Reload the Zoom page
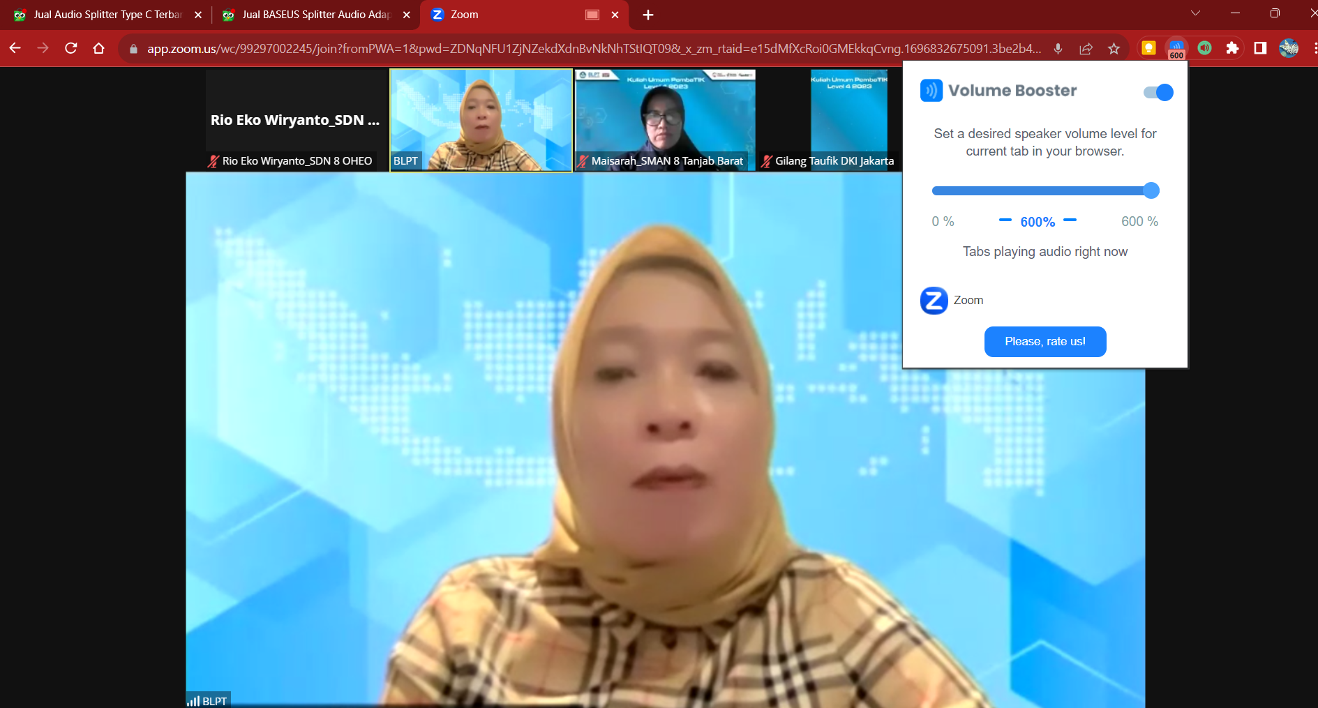 click(70, 48)
